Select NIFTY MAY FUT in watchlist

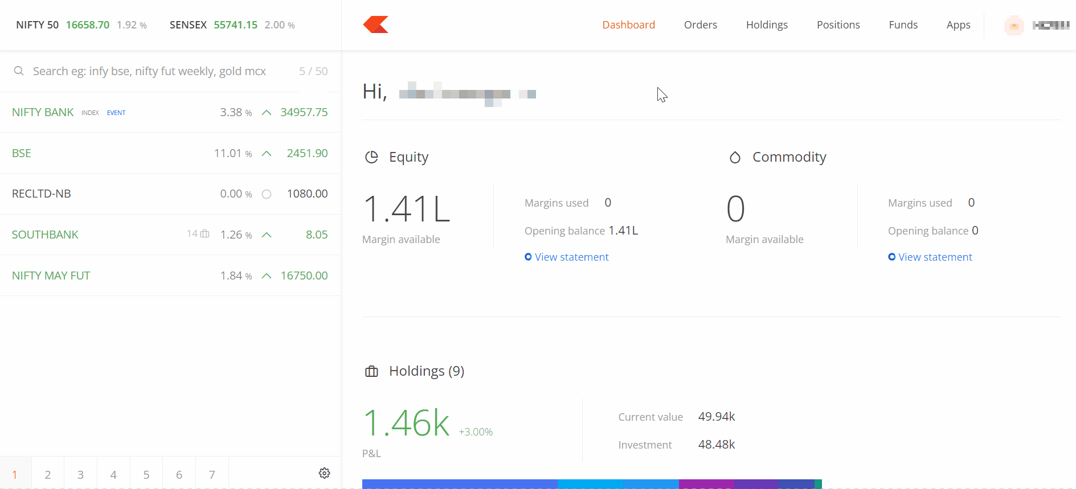click(x=51, y=276)
